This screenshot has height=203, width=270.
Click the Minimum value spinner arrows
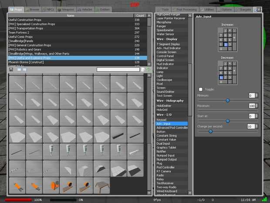256,95
